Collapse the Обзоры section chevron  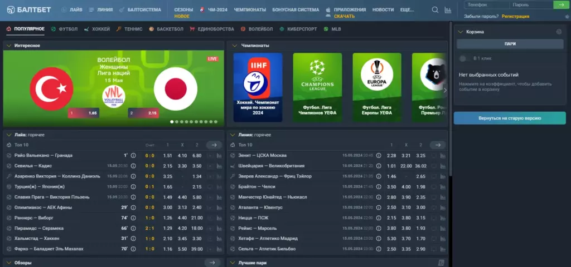9,263
